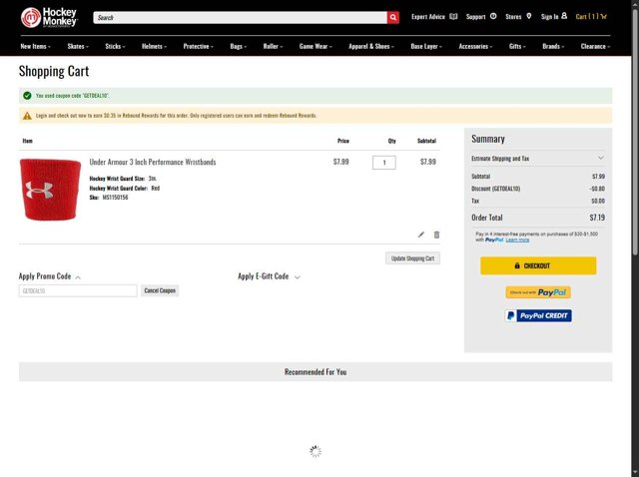This screenshot has height=477, width=639.
Task: Click the red search magnifier button
Action: (392, 18)
